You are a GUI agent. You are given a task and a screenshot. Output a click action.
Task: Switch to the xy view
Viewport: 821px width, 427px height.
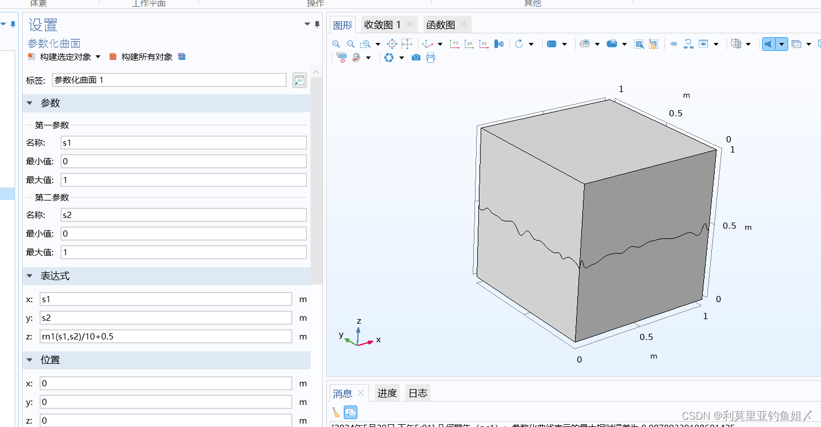455,43
